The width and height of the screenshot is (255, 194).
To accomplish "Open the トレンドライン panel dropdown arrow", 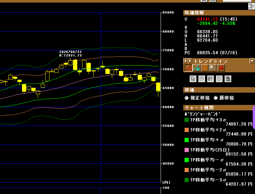I will [x=252, y=61].
